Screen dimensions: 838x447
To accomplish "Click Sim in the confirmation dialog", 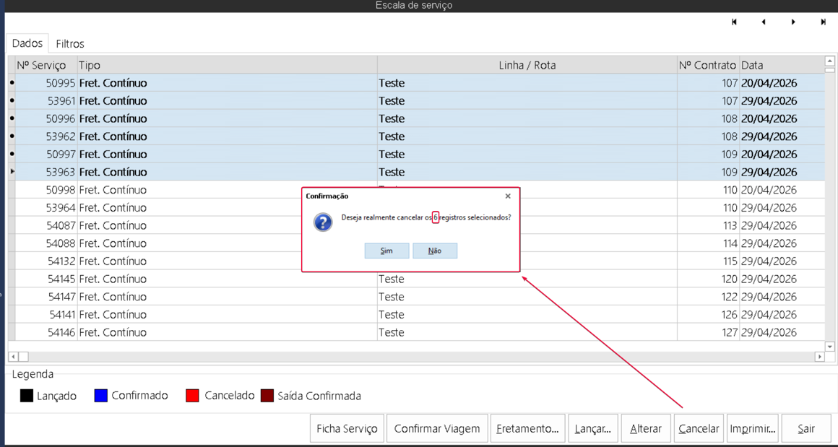I will click(387, 251).
